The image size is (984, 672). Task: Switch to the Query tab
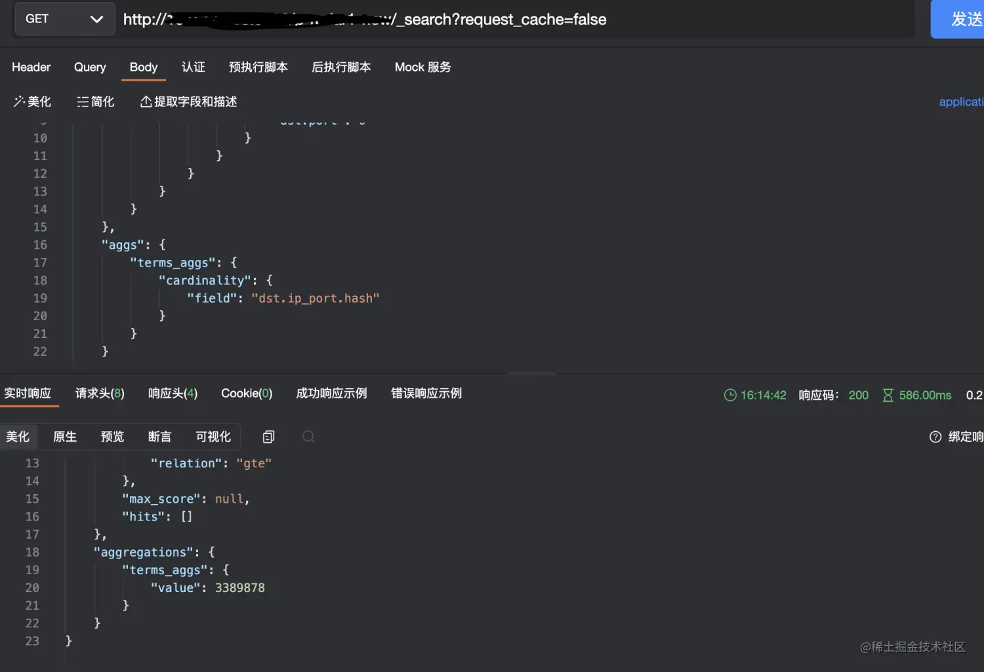[x=90, y=67]
